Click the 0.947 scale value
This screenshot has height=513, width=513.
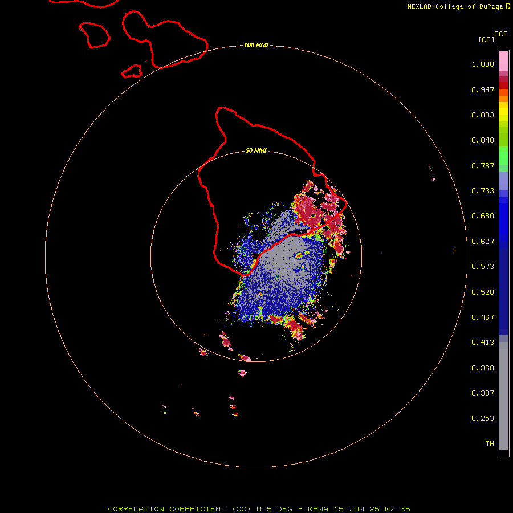pyautogui.click(x=483, y=89)
